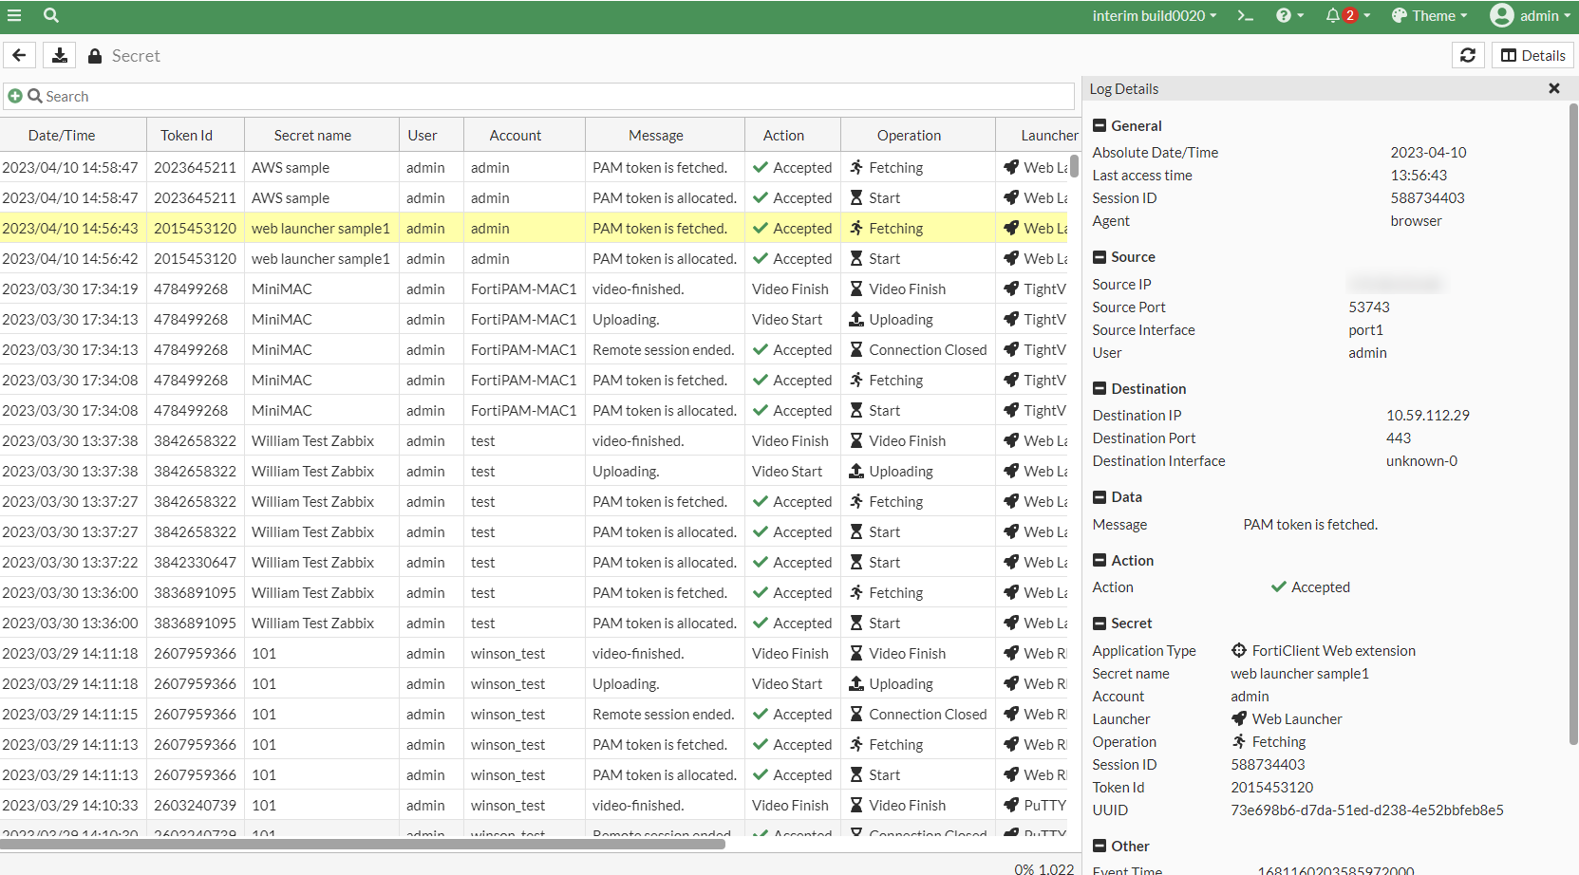Open the Help menu
Screen dimensions: 1579x875
tap(1285, 15)
